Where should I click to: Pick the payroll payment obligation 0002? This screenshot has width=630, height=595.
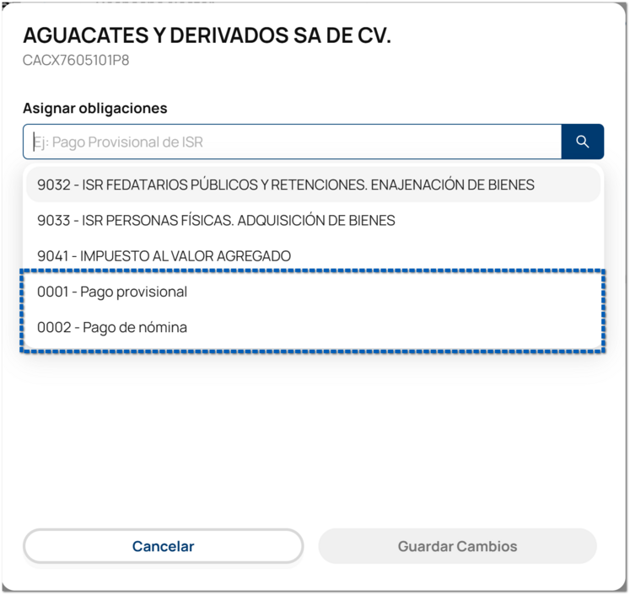click(112, 328)
